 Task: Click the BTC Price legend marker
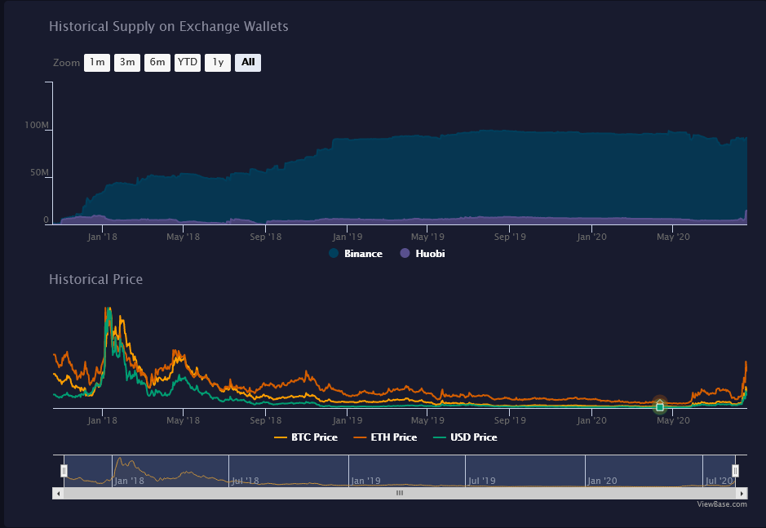[280, 437]
